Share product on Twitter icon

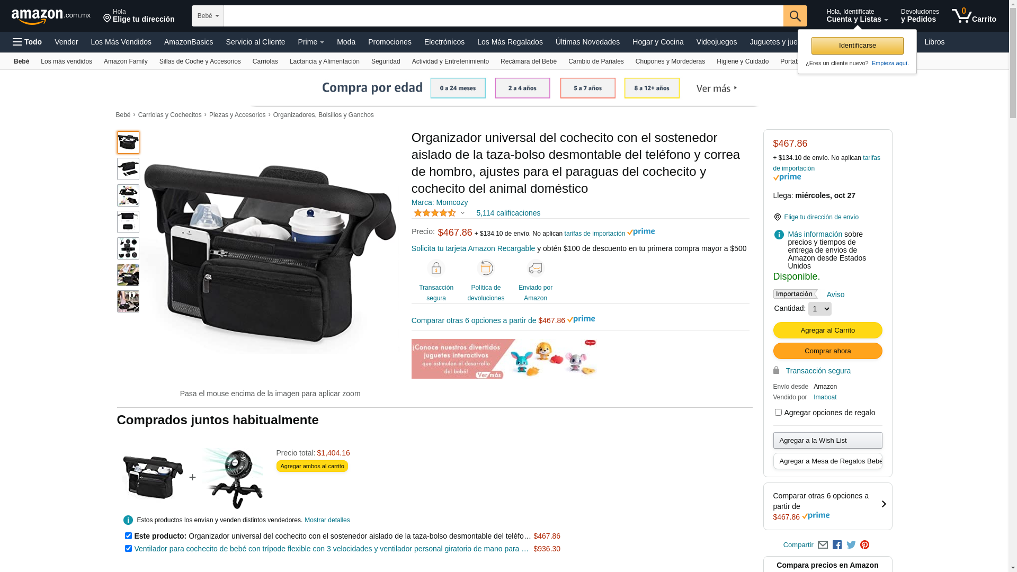point(851,545)
